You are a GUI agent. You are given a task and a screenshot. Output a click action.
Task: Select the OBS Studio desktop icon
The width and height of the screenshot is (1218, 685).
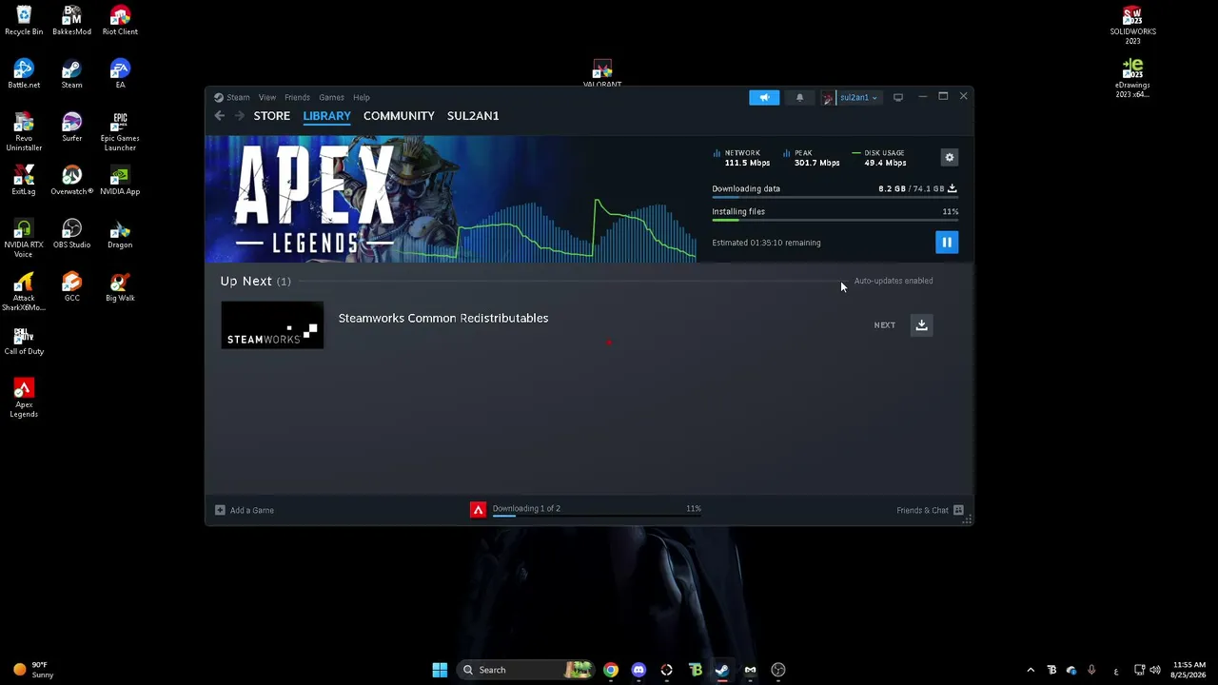(x=71, y=234)
